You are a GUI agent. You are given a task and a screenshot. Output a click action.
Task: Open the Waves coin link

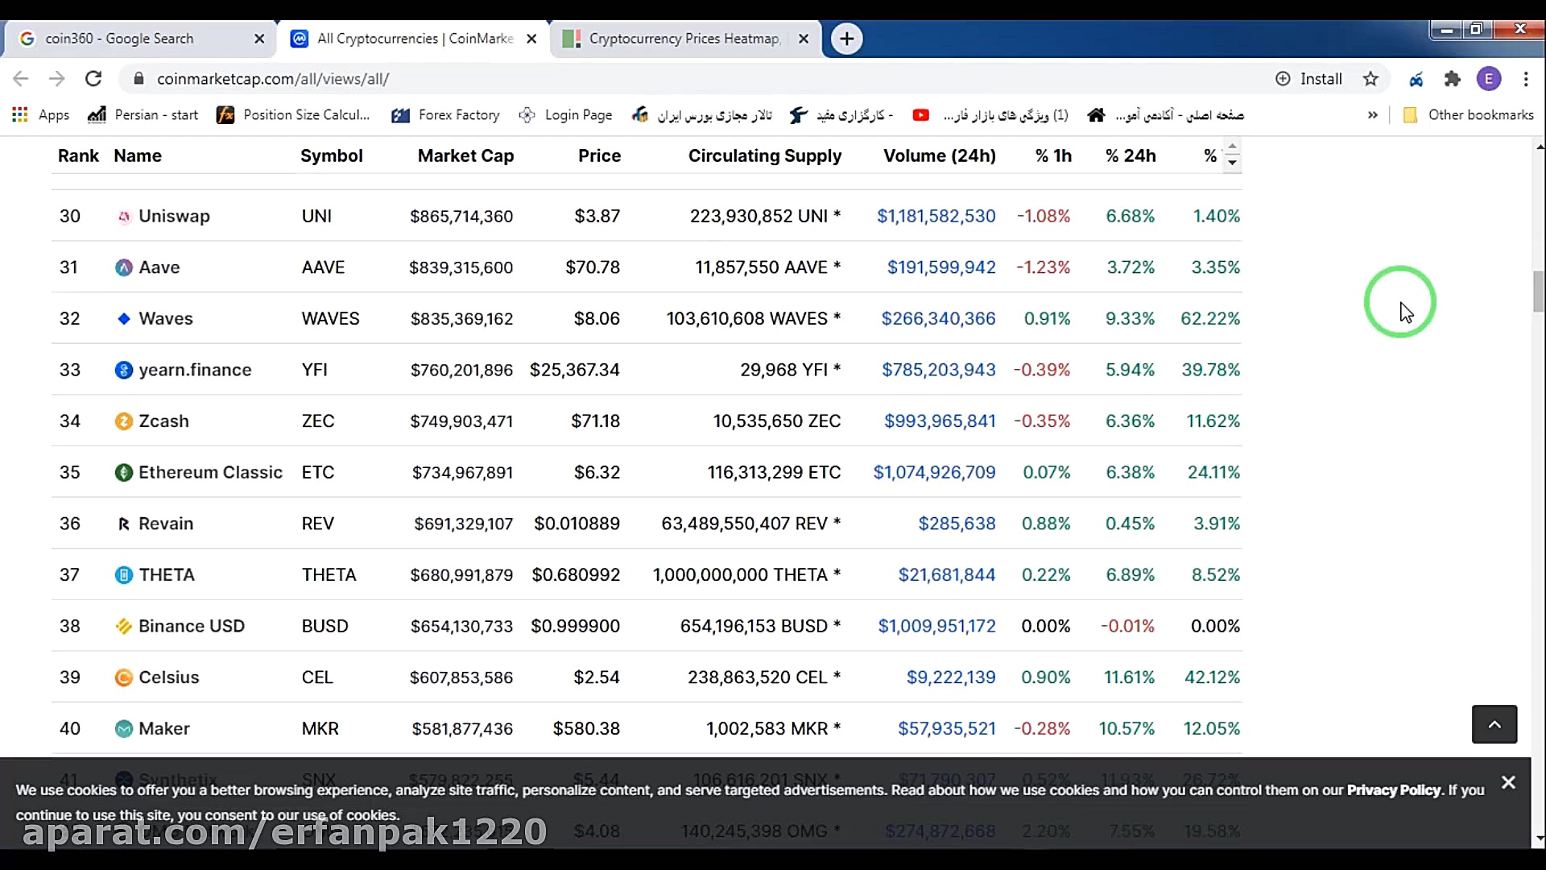pos(166,319)
